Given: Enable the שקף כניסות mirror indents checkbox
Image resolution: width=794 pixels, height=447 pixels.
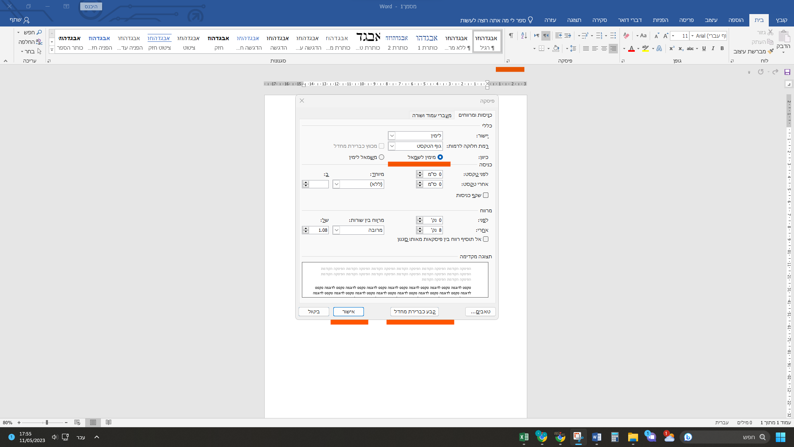Looking at the screenshot, I should point(485,195).
